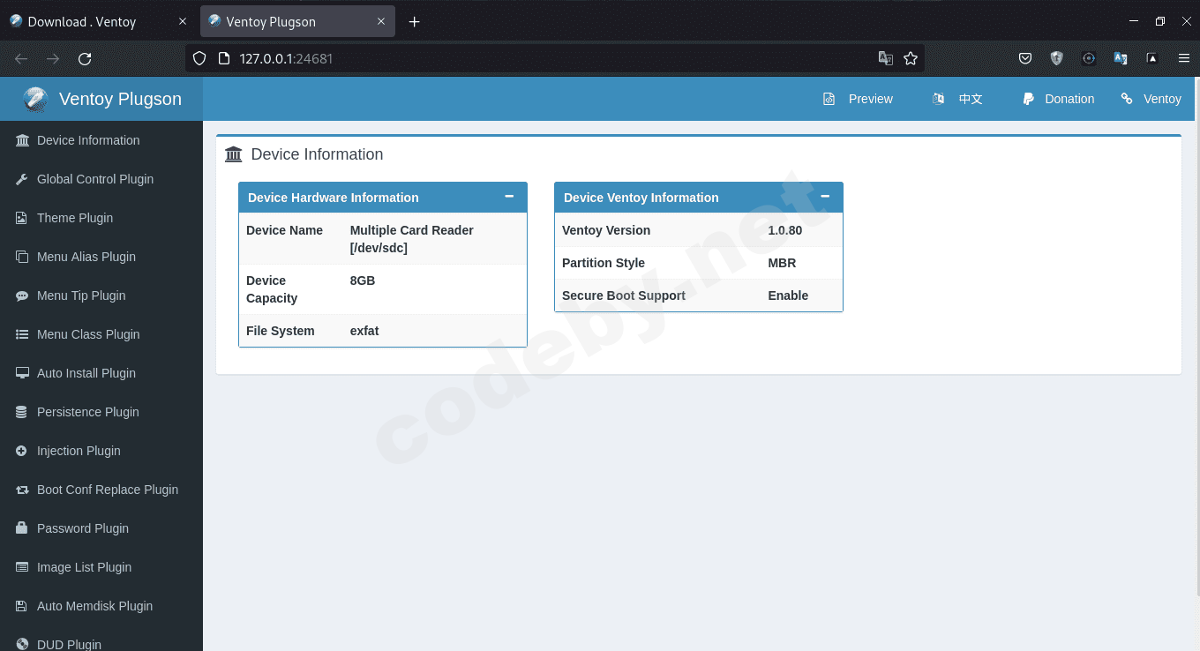Click the list icon for Menu Class Plugin
This screenshot has height=651, width=1200.
point(22,334)
